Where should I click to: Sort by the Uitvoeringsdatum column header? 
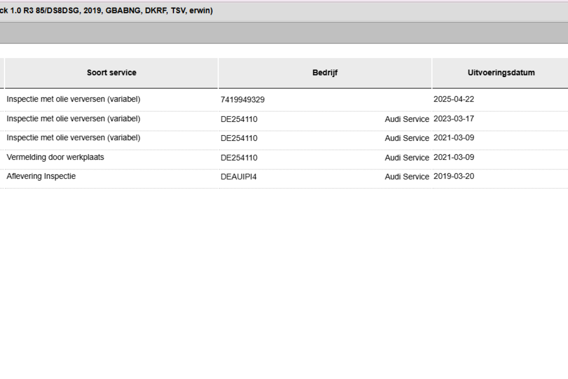click(501, 73)
